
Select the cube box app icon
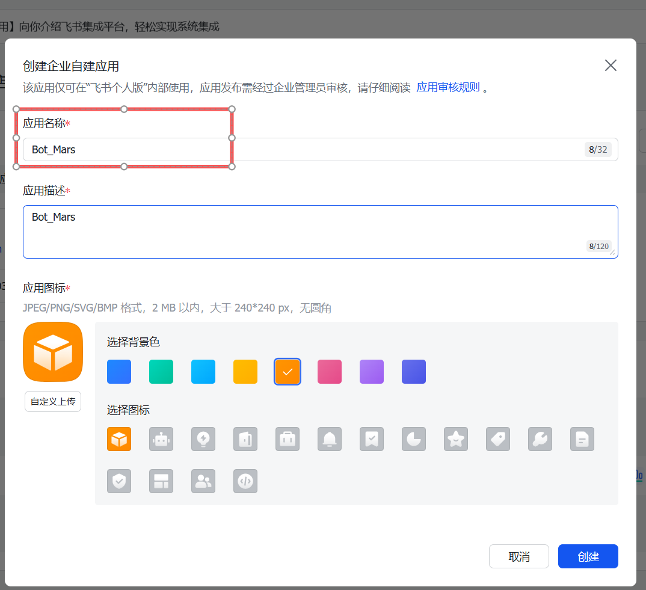pos(119,439)
